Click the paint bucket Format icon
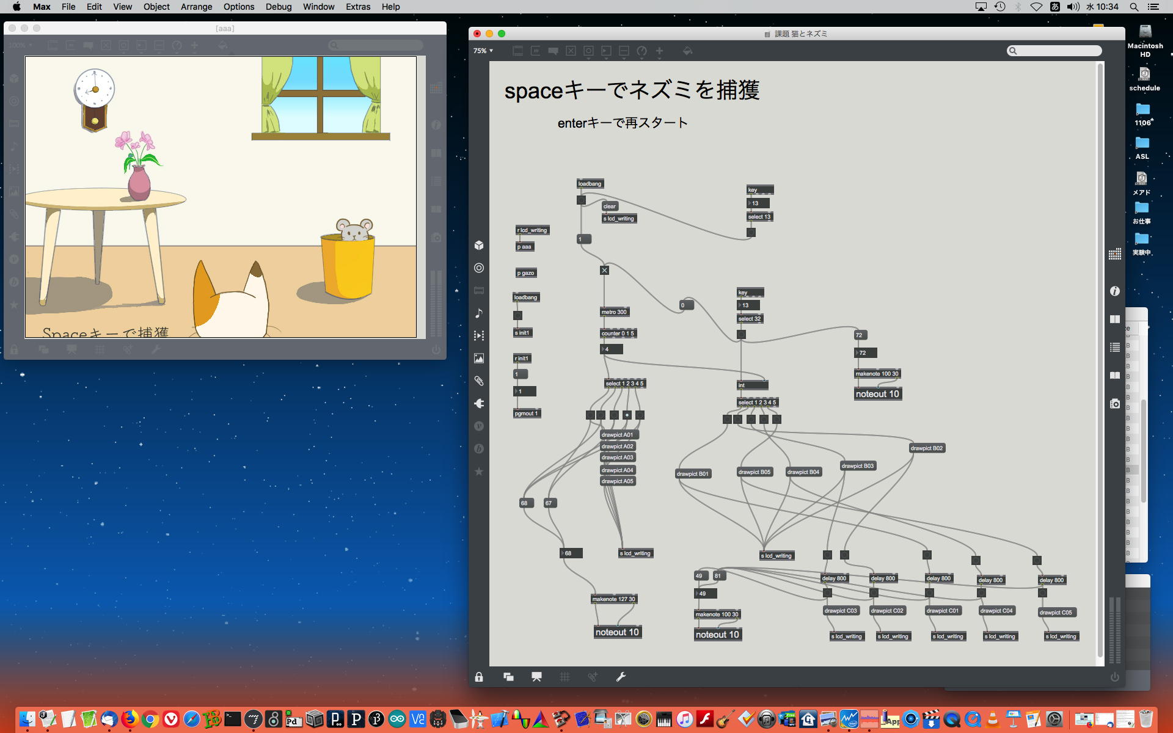1173x733 pixels. [x=687, y=51]
